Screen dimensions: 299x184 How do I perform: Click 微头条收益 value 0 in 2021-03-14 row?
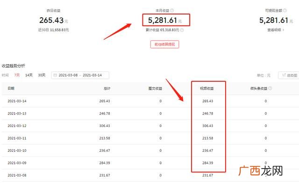(x=266, y=101)
